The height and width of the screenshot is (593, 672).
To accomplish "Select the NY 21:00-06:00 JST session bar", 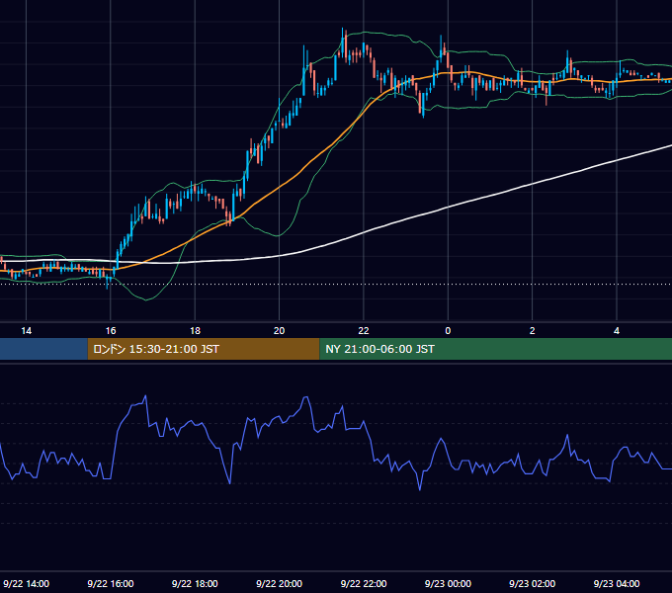I will [496, 349].
